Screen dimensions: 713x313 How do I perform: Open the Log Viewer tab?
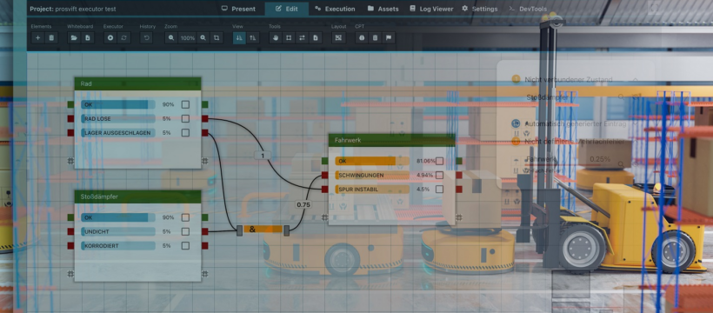click(431, 9)
